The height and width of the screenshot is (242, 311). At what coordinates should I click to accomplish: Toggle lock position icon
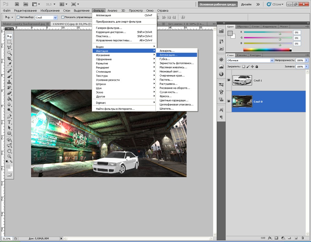coord(252,67)
